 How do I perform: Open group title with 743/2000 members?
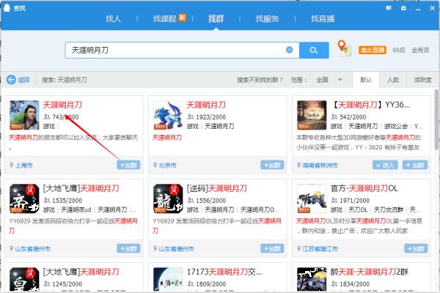[62, 105]
